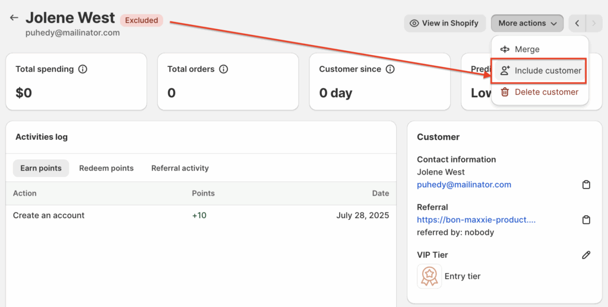
Task: Click the info icon next to Customer since
Action: [x=390, y=69]
